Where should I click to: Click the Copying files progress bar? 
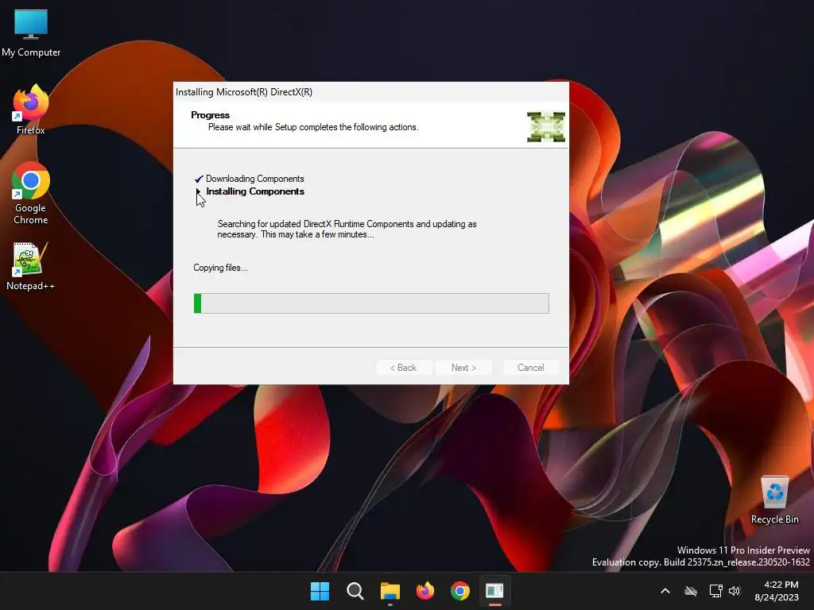[x=371, y=303]
